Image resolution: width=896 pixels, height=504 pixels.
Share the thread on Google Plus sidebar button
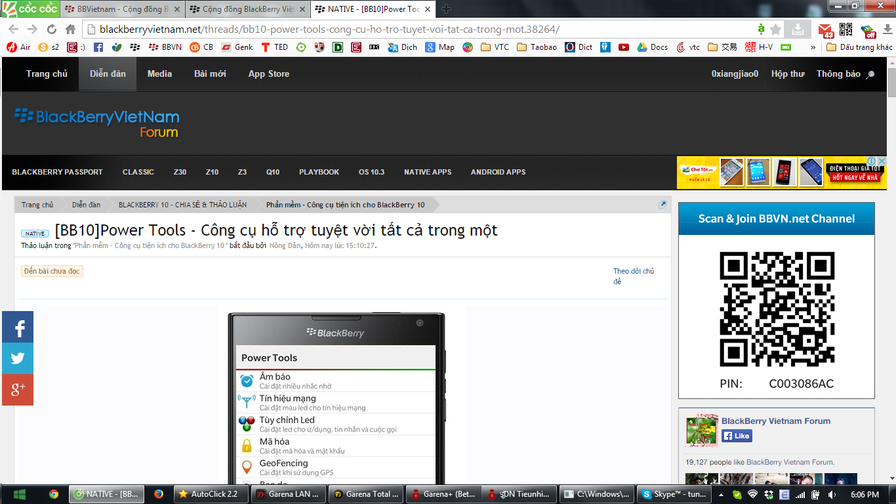pos(18,390)
